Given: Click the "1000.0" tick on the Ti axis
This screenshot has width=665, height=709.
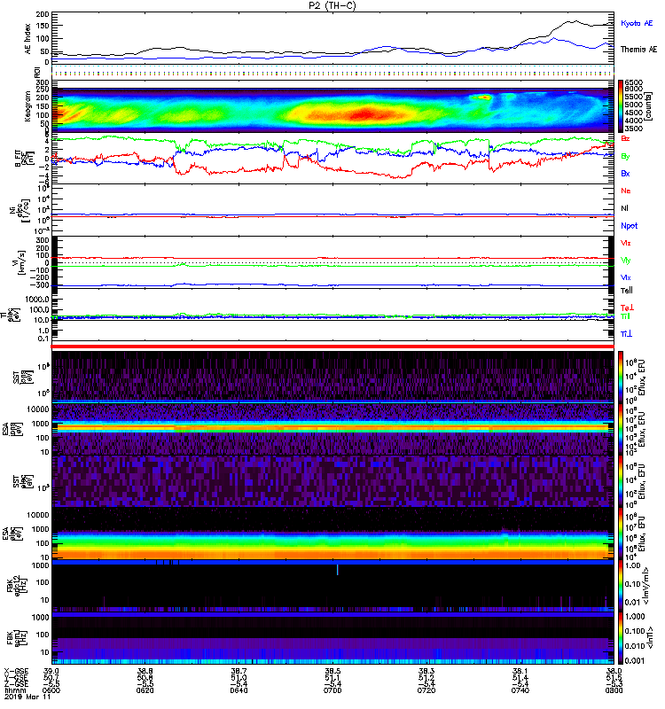Looking at the screenshot, I should tap(37, 300).
